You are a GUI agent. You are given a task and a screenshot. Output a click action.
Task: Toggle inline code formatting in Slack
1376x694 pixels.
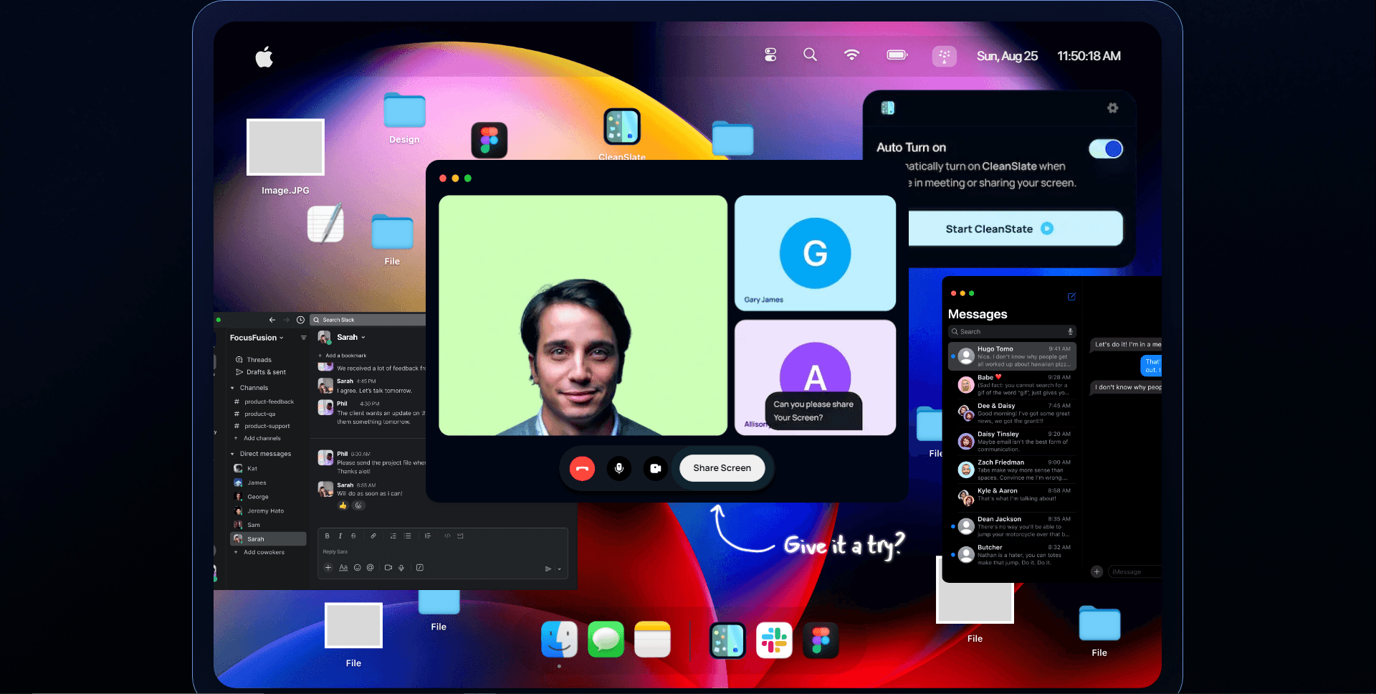[x=447, y=536]
